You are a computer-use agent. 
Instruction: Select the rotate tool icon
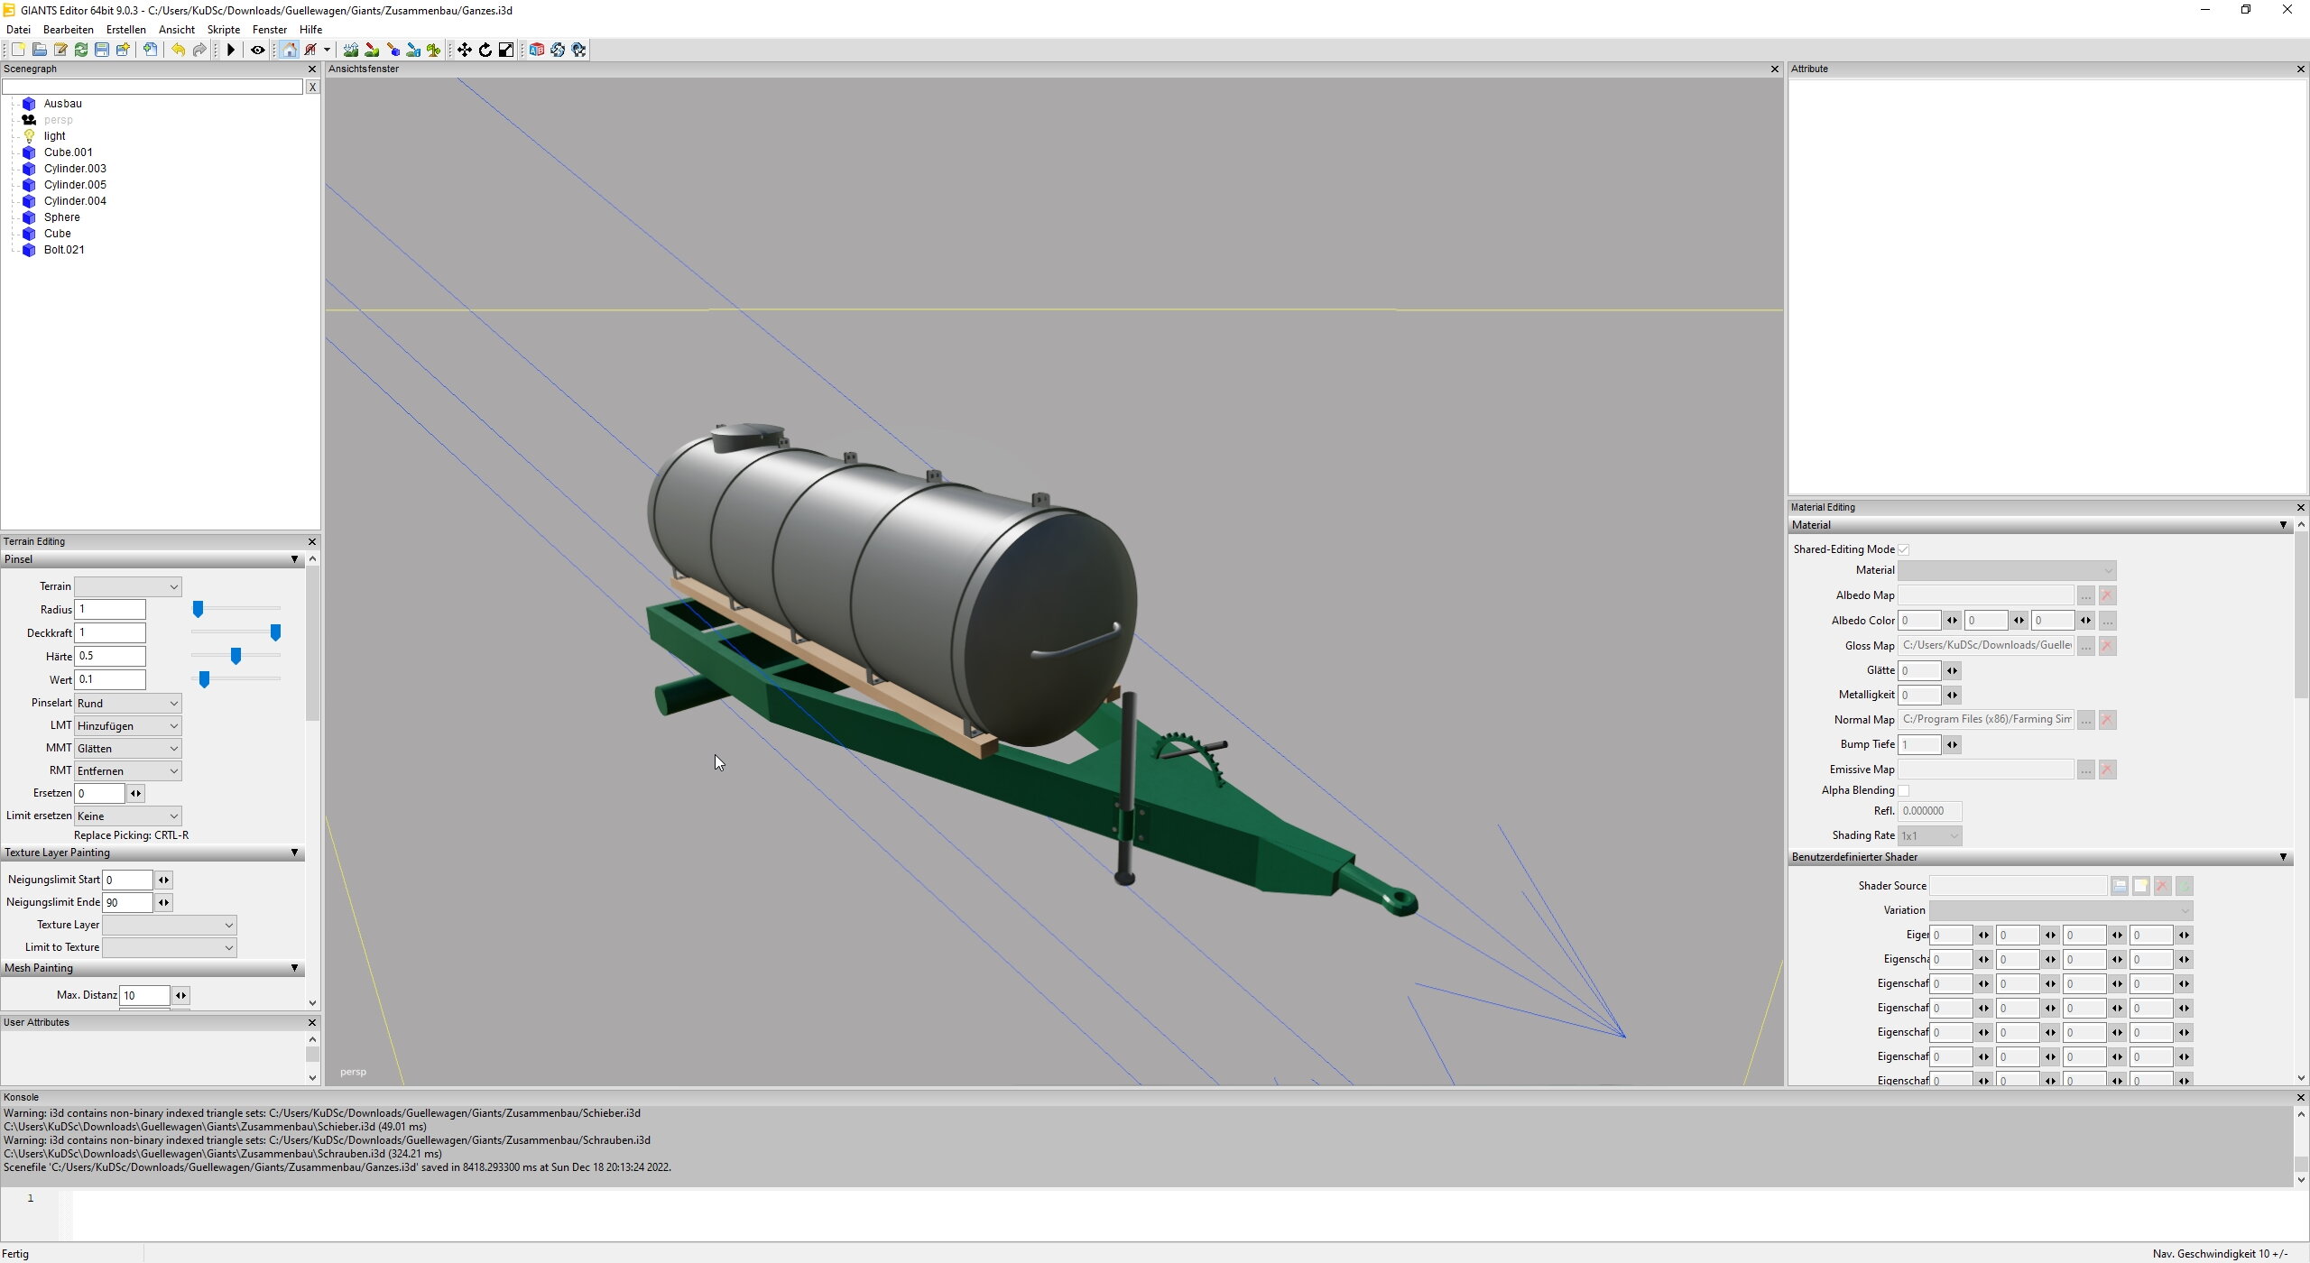pos(485,50)
